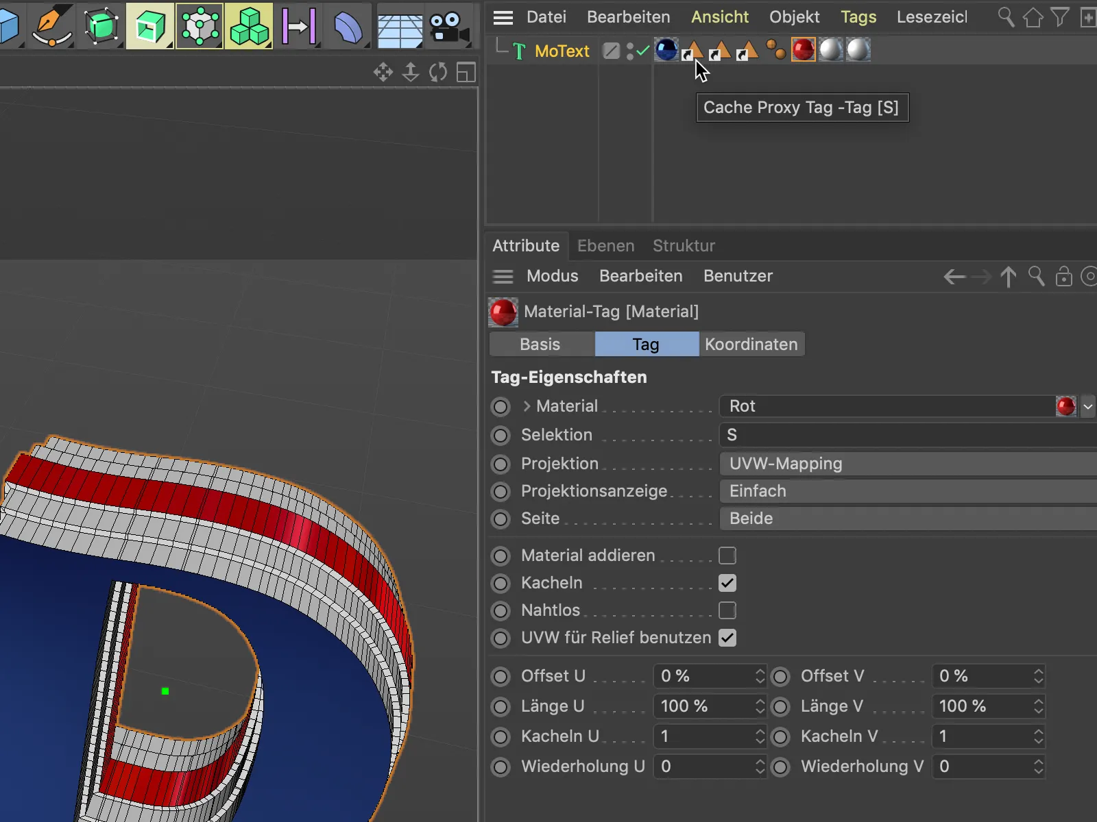Use the viewport move navigation icon
This screenshot has width=1097, height=822.
[x=383, y=72]
